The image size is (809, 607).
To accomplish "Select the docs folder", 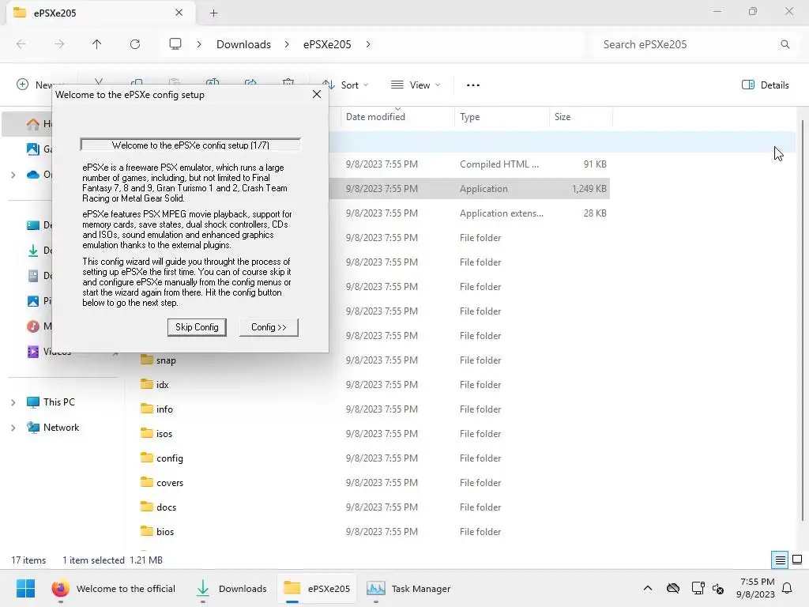I will tap(166, 507).
